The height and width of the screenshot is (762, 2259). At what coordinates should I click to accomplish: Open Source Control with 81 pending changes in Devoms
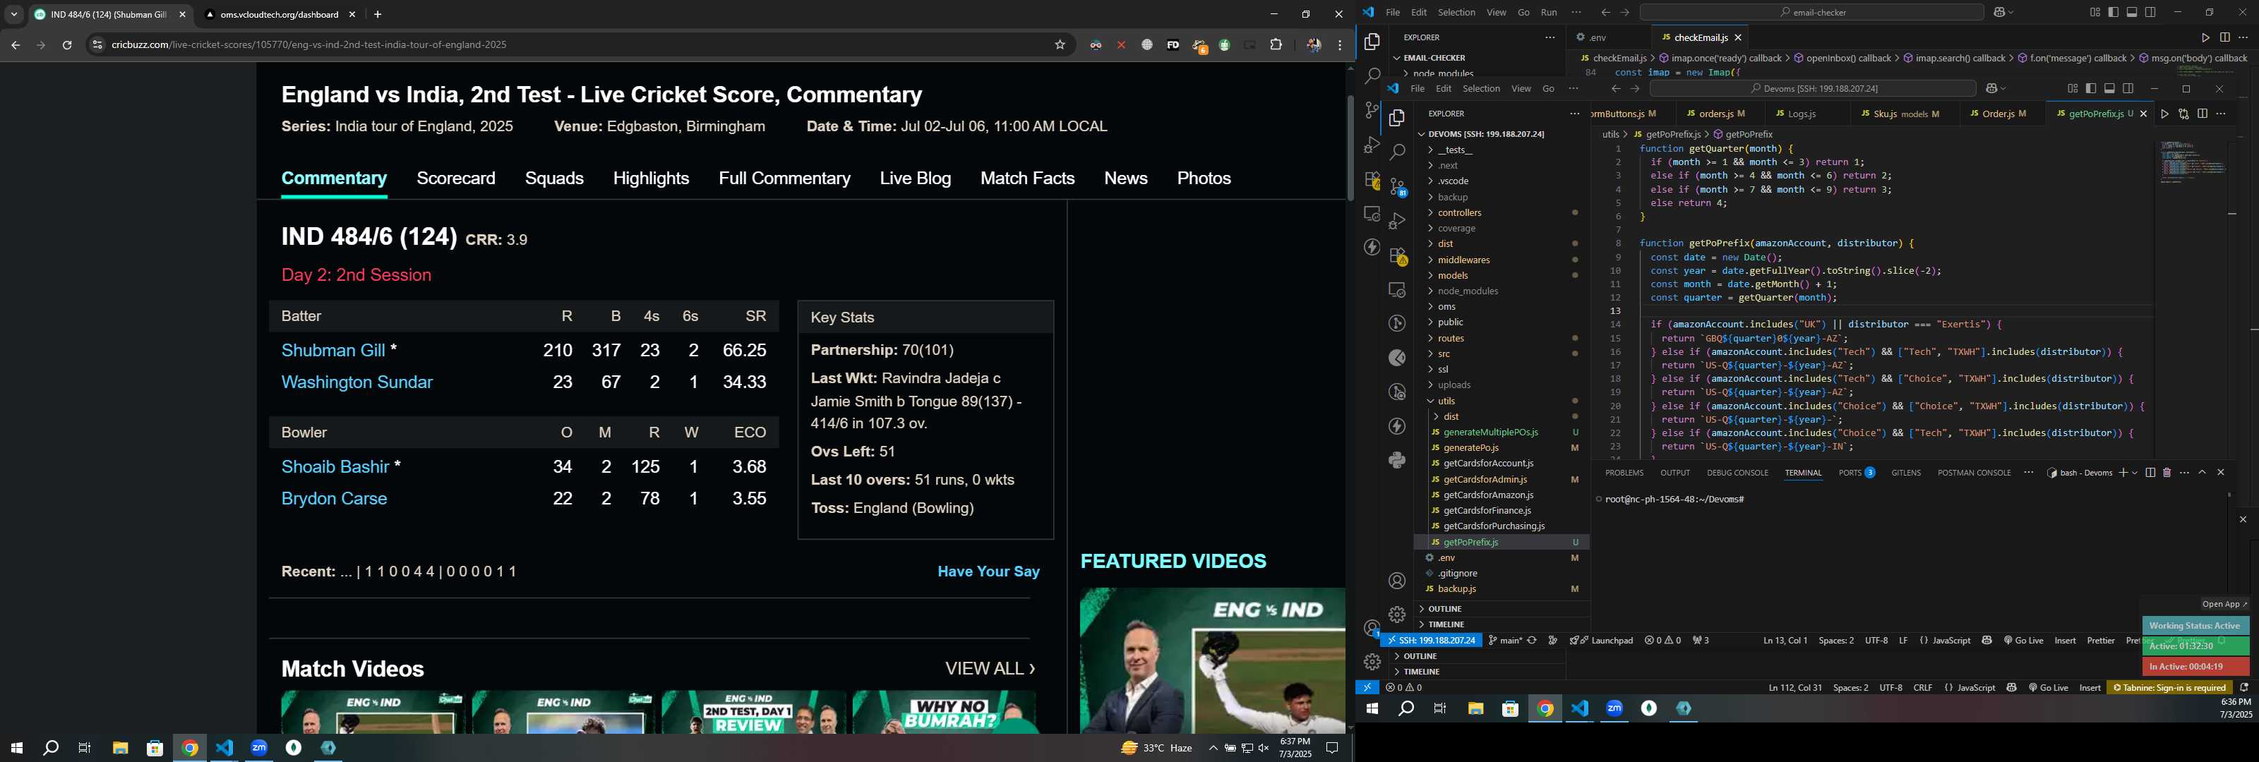pyautogui.click(x=1397, y=186)
